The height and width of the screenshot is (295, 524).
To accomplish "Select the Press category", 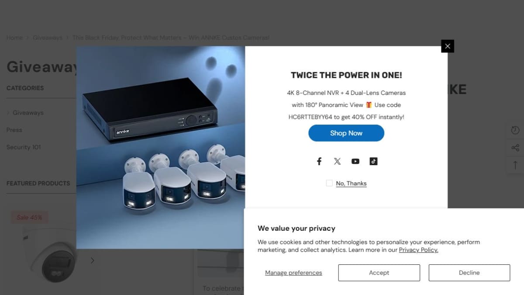I will [x=14, y=130].
